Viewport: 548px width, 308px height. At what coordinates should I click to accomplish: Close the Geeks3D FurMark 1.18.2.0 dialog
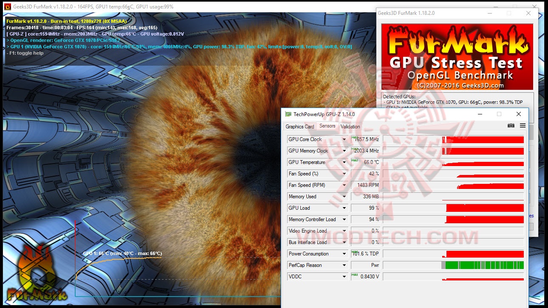pos(528,13)
